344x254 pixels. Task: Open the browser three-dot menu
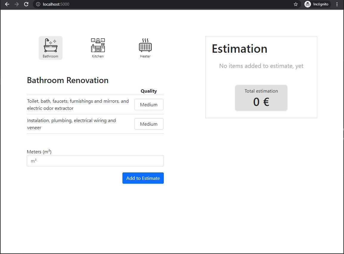[337, 4]
